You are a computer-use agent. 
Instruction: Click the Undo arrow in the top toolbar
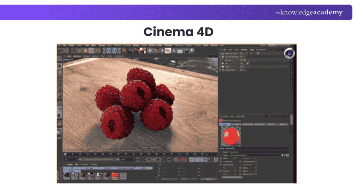(x=60, y=50)
